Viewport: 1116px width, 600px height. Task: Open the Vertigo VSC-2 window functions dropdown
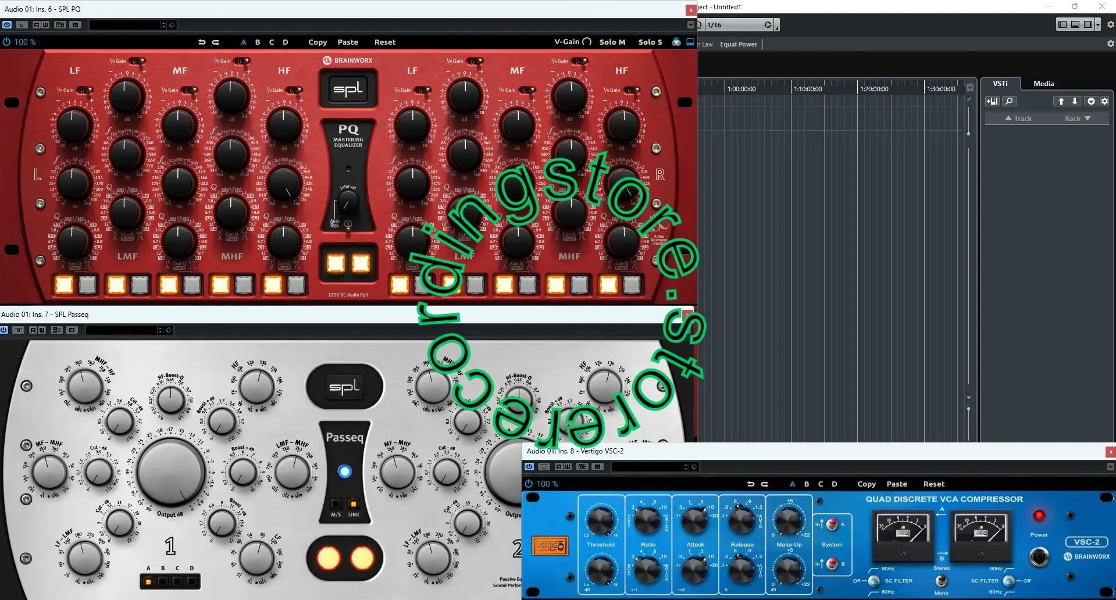pyautogui.click(x=1110, y=467)
